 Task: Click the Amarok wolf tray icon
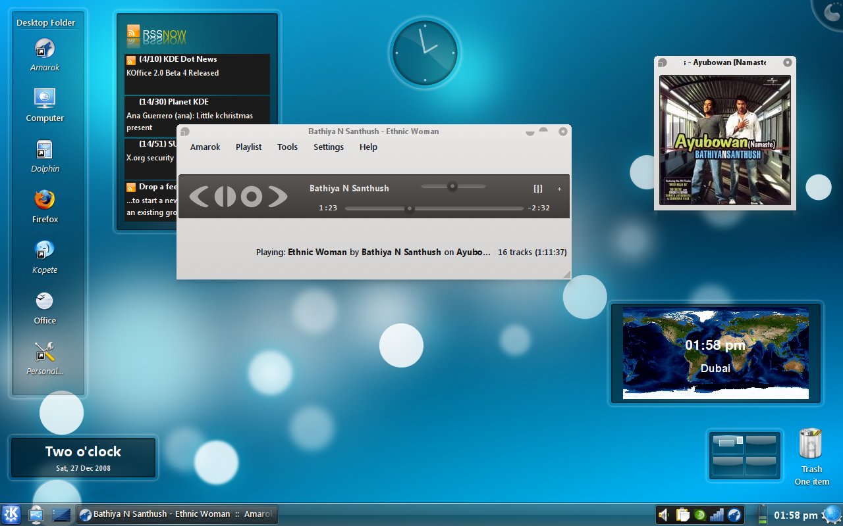734,515
